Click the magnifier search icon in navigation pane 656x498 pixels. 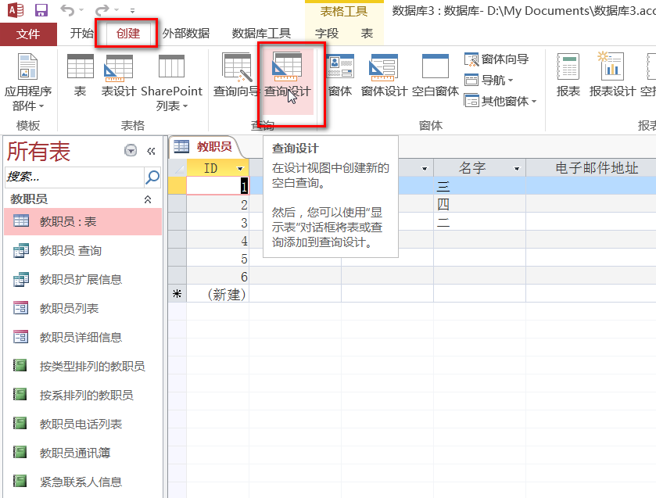coord(152,177)
